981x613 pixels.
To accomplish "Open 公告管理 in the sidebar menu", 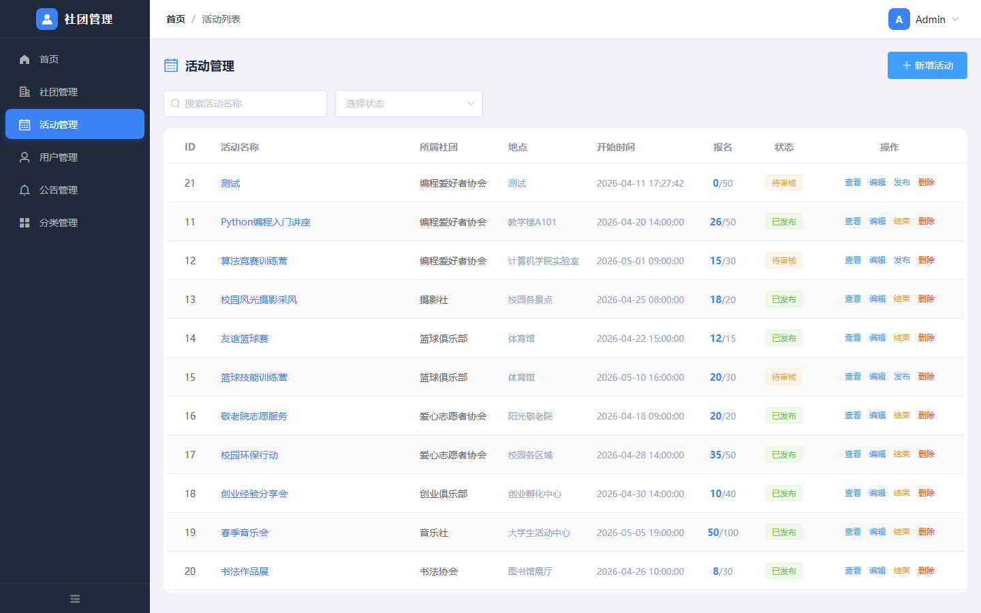I will [x=75, y=190].
